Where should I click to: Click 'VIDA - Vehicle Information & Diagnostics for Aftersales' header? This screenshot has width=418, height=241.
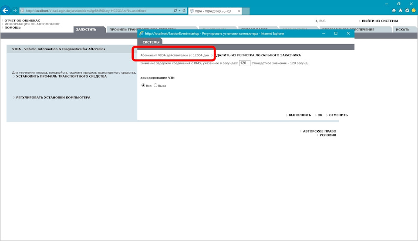58,49
